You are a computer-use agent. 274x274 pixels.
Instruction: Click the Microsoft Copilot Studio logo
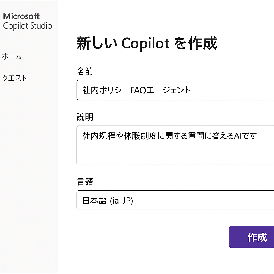coord(27,21)
